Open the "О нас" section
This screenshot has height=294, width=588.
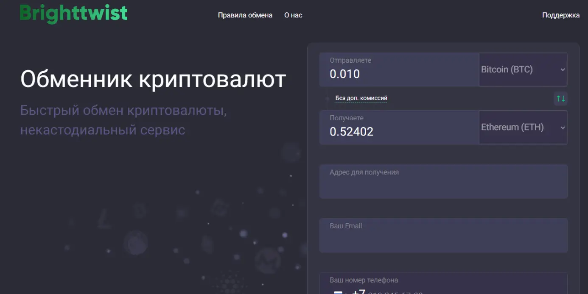pyautogui.click(x=293, y=15)
